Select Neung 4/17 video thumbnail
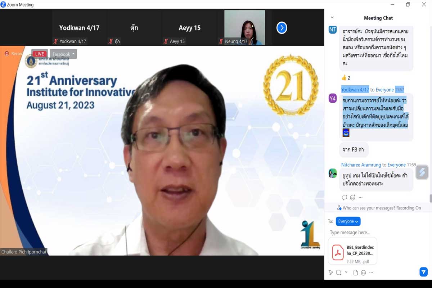 pos(245,28)
